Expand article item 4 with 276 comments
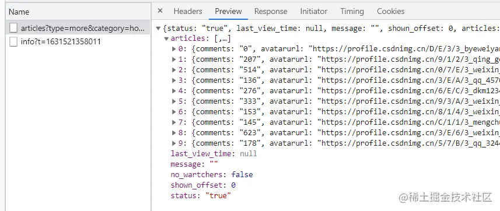The image size is (500, 211). 174,91
